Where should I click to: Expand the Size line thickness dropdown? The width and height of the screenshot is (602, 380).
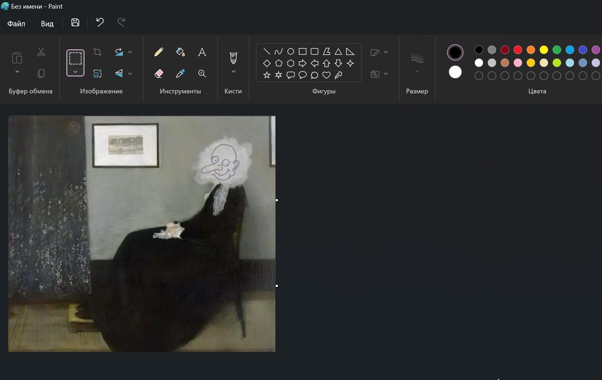click(417, 72)
